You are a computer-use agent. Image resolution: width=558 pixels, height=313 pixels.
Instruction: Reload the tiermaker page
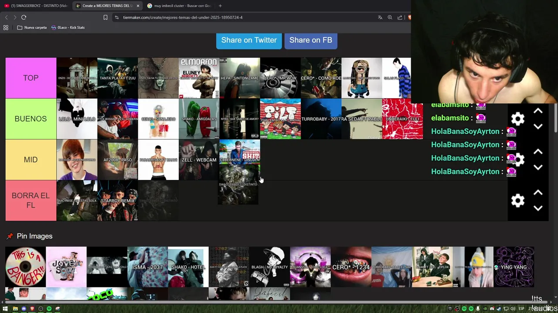(x=24, y=17)
